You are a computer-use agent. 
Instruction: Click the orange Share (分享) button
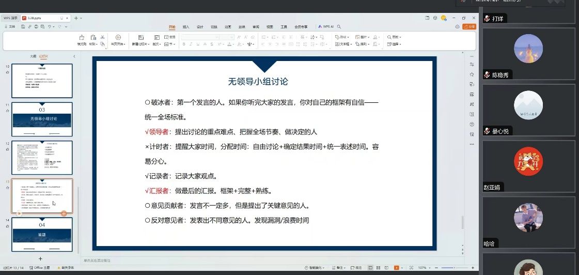coord(470,26)
